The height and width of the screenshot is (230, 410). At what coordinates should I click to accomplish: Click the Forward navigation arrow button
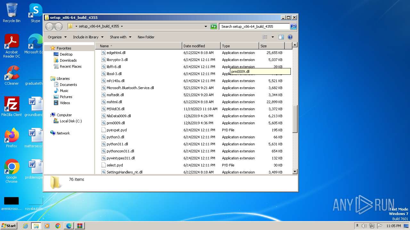[58, 27]
